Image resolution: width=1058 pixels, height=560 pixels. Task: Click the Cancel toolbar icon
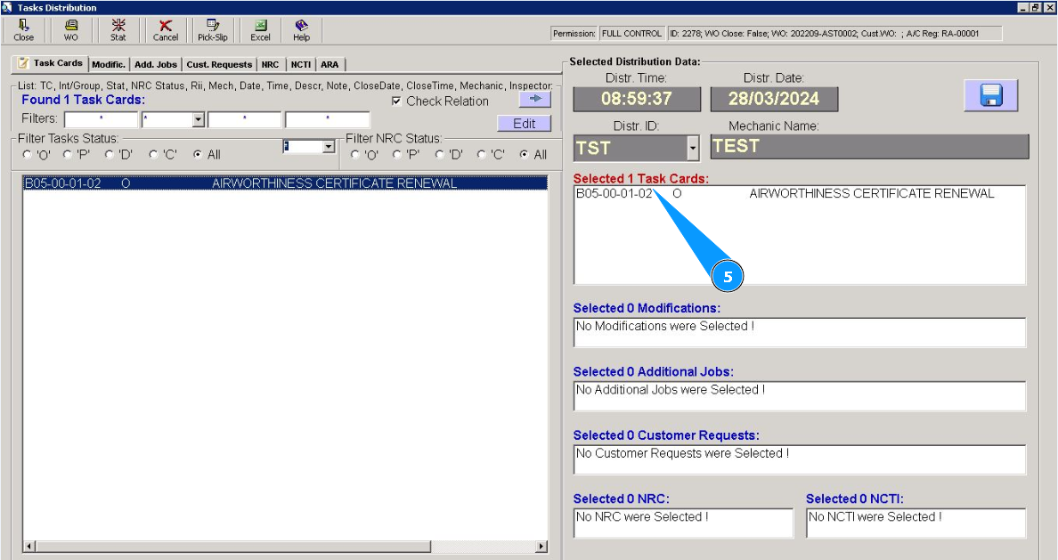click(x=166, y=30)
